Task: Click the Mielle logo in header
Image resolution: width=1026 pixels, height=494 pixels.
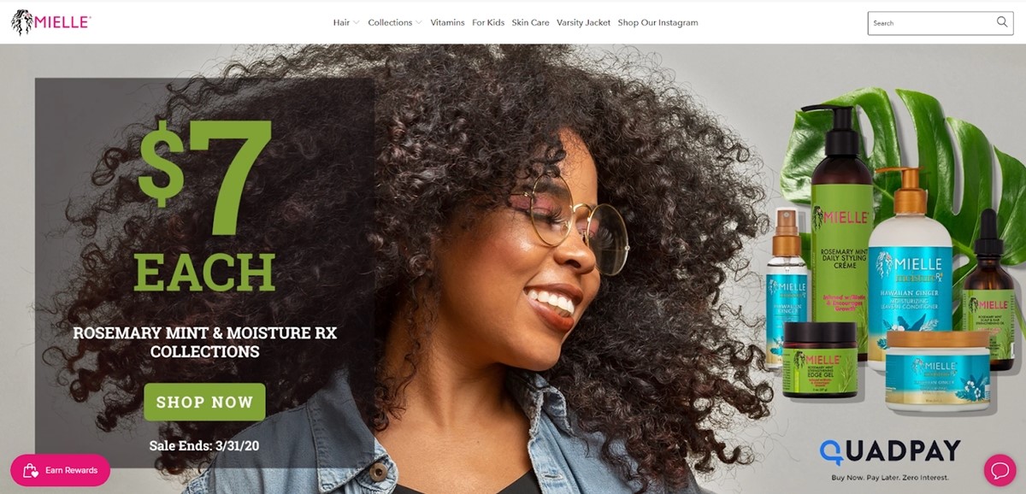Action: tap(50, 22)
